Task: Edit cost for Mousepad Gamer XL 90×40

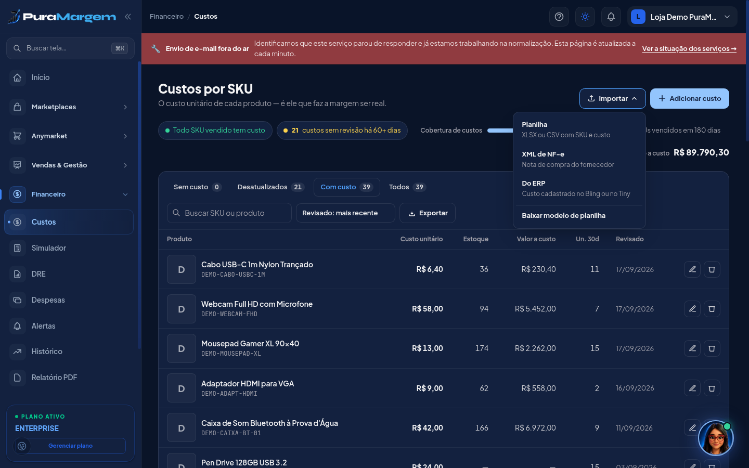Action: [692, 348]
